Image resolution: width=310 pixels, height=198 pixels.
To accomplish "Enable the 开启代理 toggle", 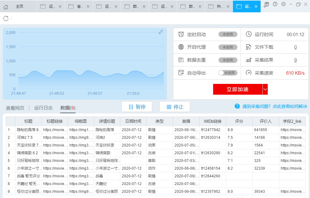I will click(x=228, y=47).
